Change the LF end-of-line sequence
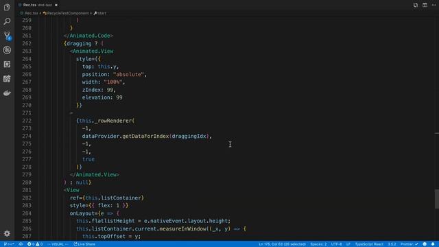The image size is (439, 247). [x=348, y=244]
